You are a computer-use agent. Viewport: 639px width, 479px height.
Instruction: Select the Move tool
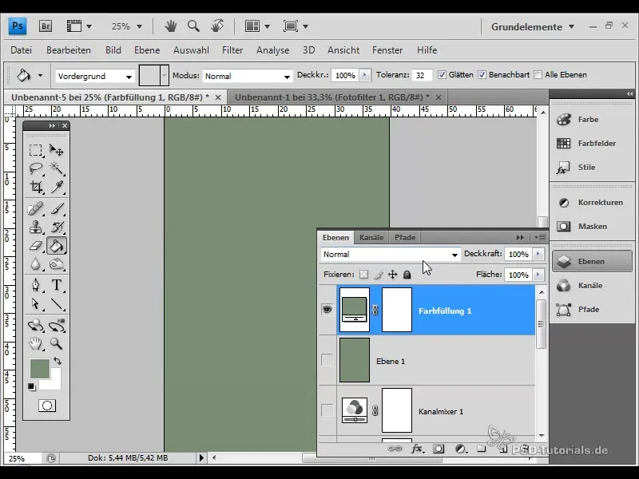[x=56, y=150]
